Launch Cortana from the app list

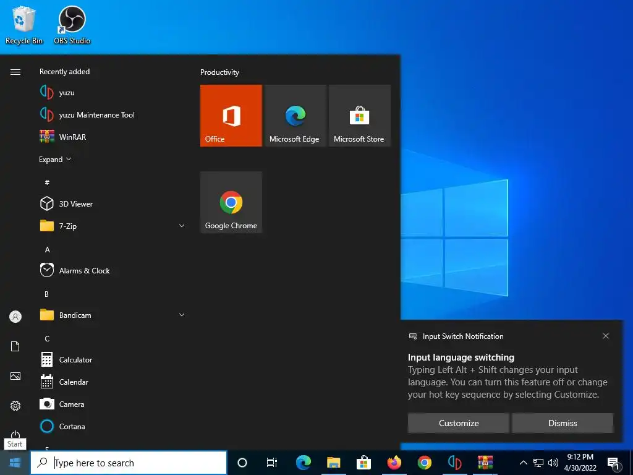click(113, 426)
